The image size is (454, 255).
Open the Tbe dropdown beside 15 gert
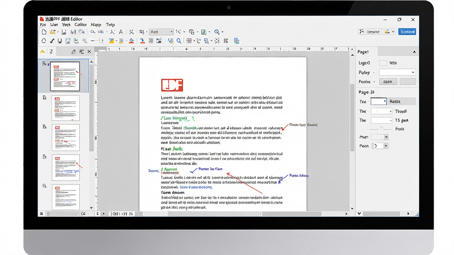pyautogui.click(x=382, y=120)
